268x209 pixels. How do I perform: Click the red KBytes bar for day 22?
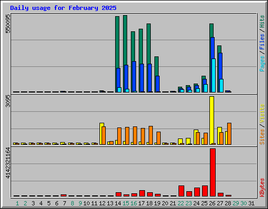click(181, 191)
